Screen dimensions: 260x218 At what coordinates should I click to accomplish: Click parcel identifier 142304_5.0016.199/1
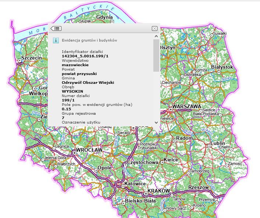coord(85,56)
